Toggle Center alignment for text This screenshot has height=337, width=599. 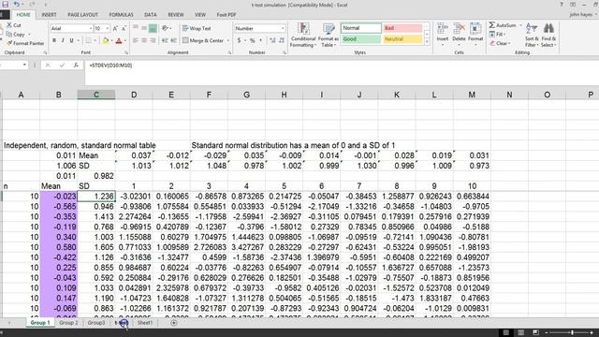coord(144,40)
